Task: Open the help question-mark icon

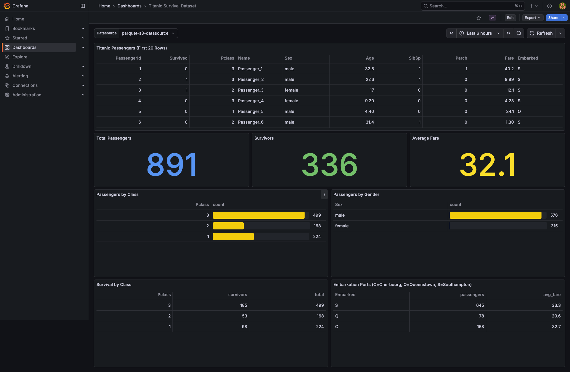Action: click(550, 6)
